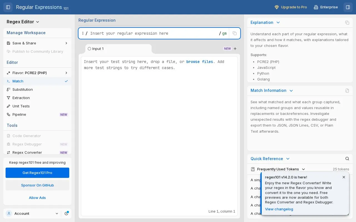Search the Quick Reference
This screenshot has height=222, width=356.
click(x=347, y=159)
